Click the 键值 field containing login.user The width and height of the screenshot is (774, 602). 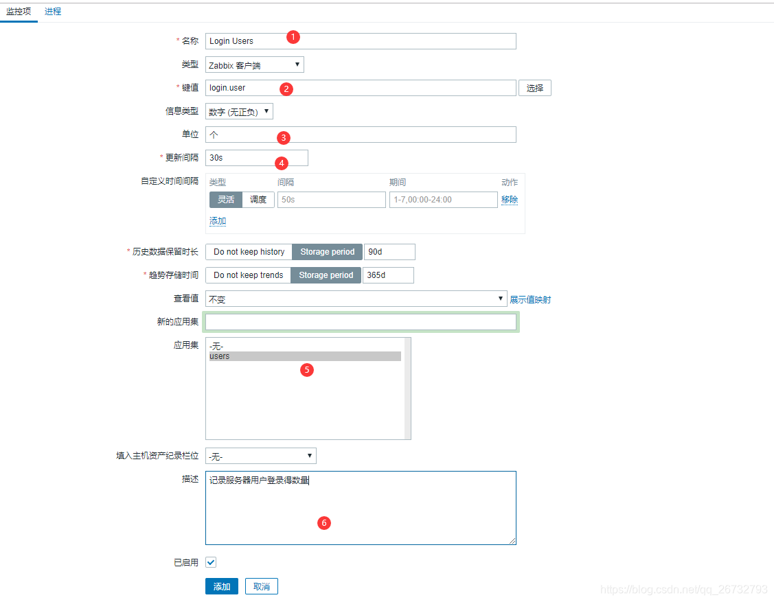point(361,88)
